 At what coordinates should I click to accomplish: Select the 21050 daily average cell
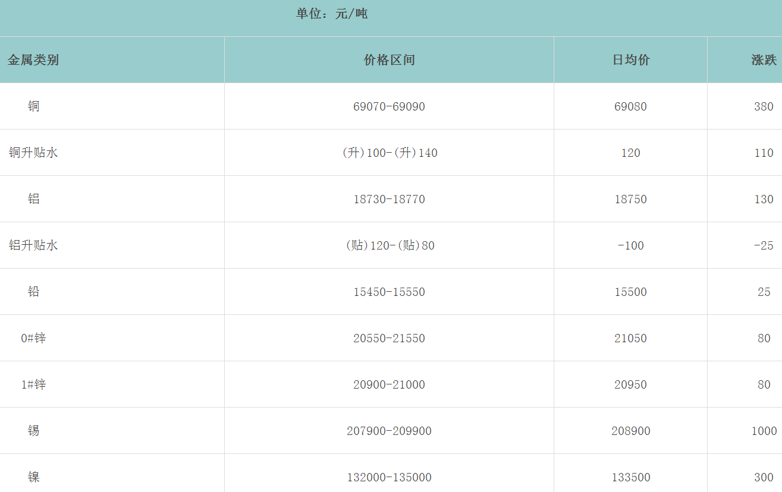coord(630,339)
